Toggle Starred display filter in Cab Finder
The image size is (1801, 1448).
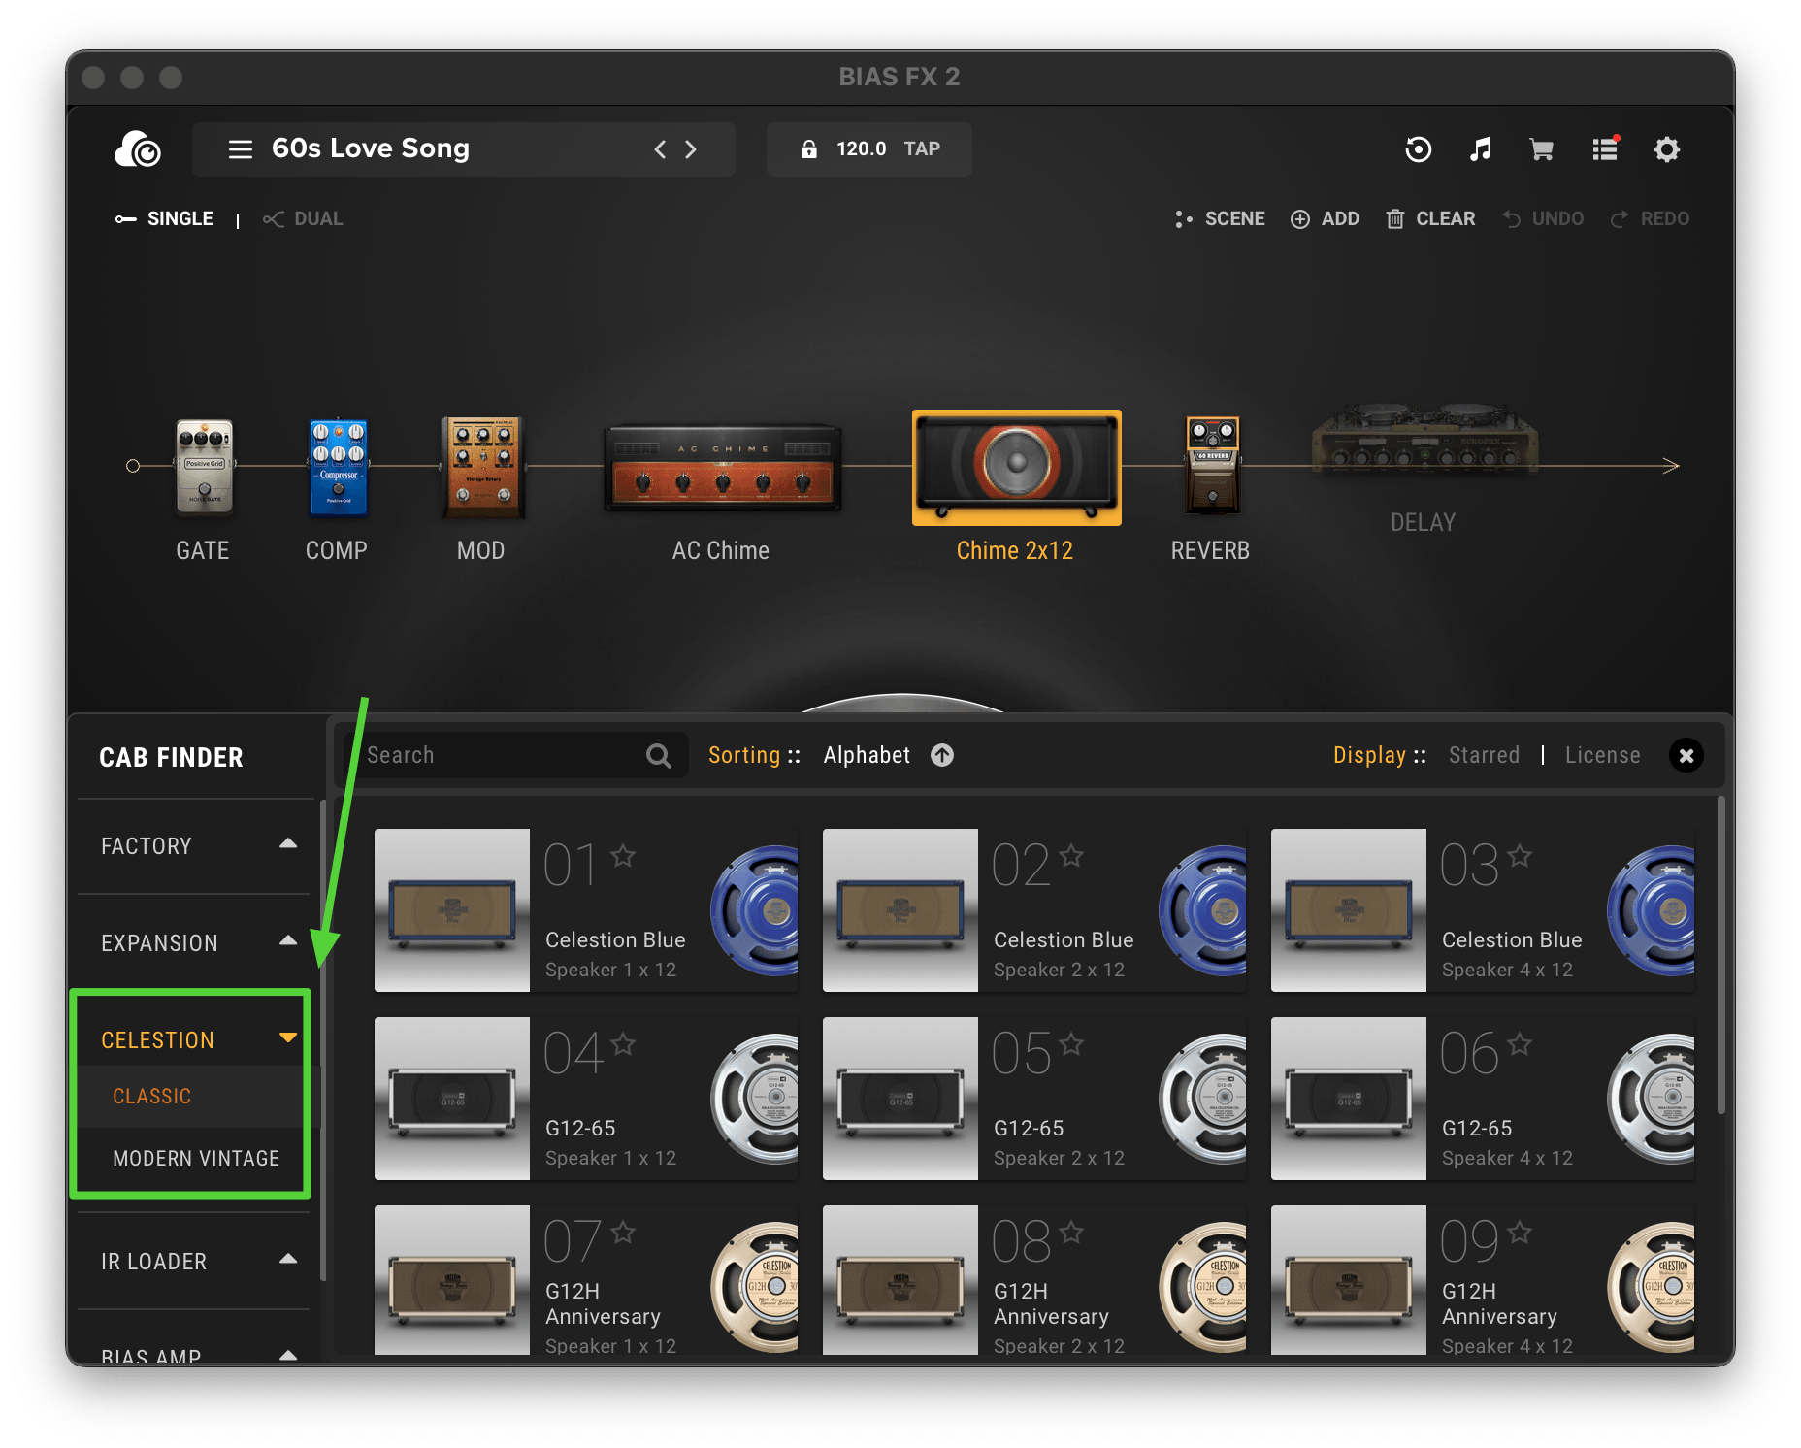click(x=1484, y=755)
